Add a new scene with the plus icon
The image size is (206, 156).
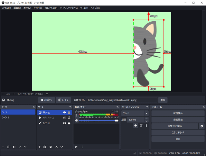[3, 147]
